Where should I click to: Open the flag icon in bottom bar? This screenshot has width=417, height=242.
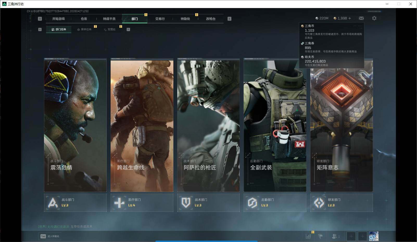tap(320, 236)
